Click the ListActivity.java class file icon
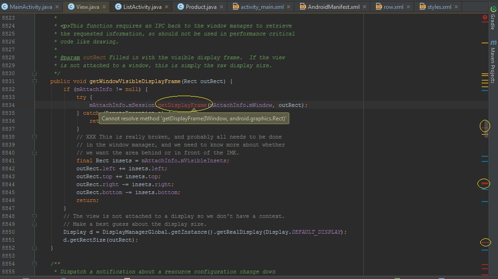Viewport: 498px width, 279px height. (118, 7)
